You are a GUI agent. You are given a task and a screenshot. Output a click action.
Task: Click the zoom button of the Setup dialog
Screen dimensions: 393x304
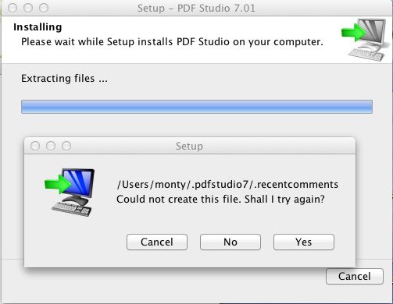(66, 146)
